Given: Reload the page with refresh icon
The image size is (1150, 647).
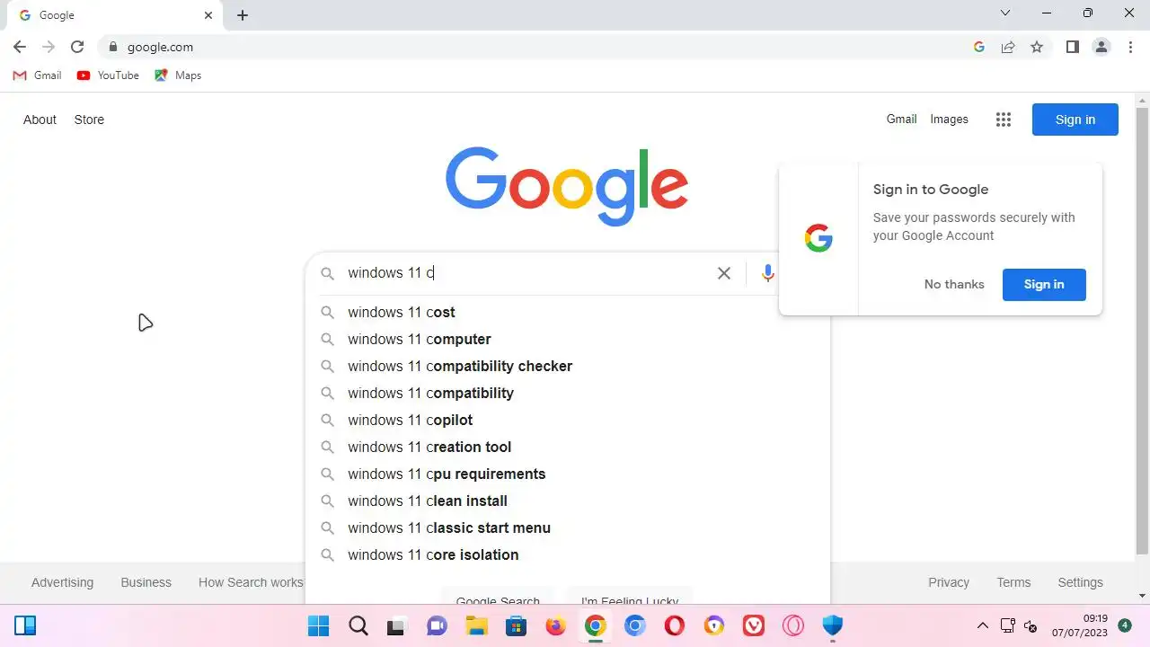Looking at the screenshot, I should point(77,47).
